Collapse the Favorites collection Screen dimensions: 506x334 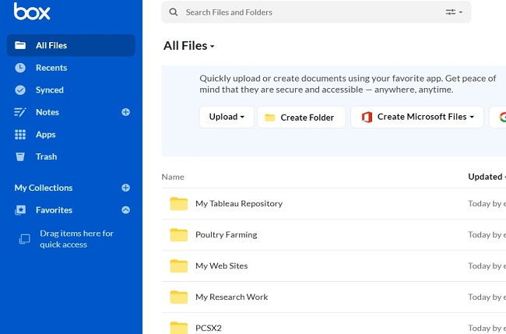[125, 210]
